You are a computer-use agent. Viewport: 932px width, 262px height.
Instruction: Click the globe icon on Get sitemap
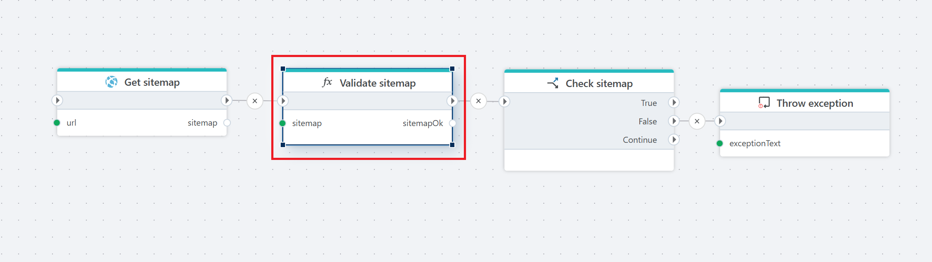pos(111,82)
